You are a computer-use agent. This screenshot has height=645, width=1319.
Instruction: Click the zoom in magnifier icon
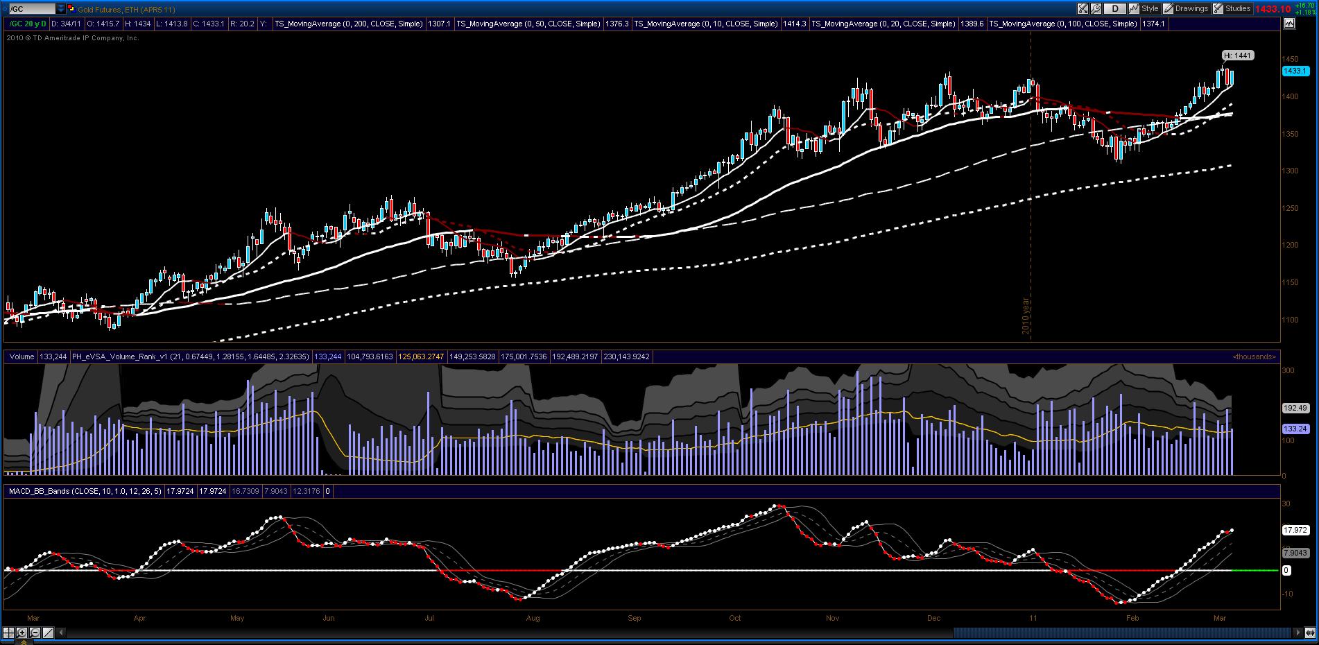pyautogui.click(x=21, y=633)
